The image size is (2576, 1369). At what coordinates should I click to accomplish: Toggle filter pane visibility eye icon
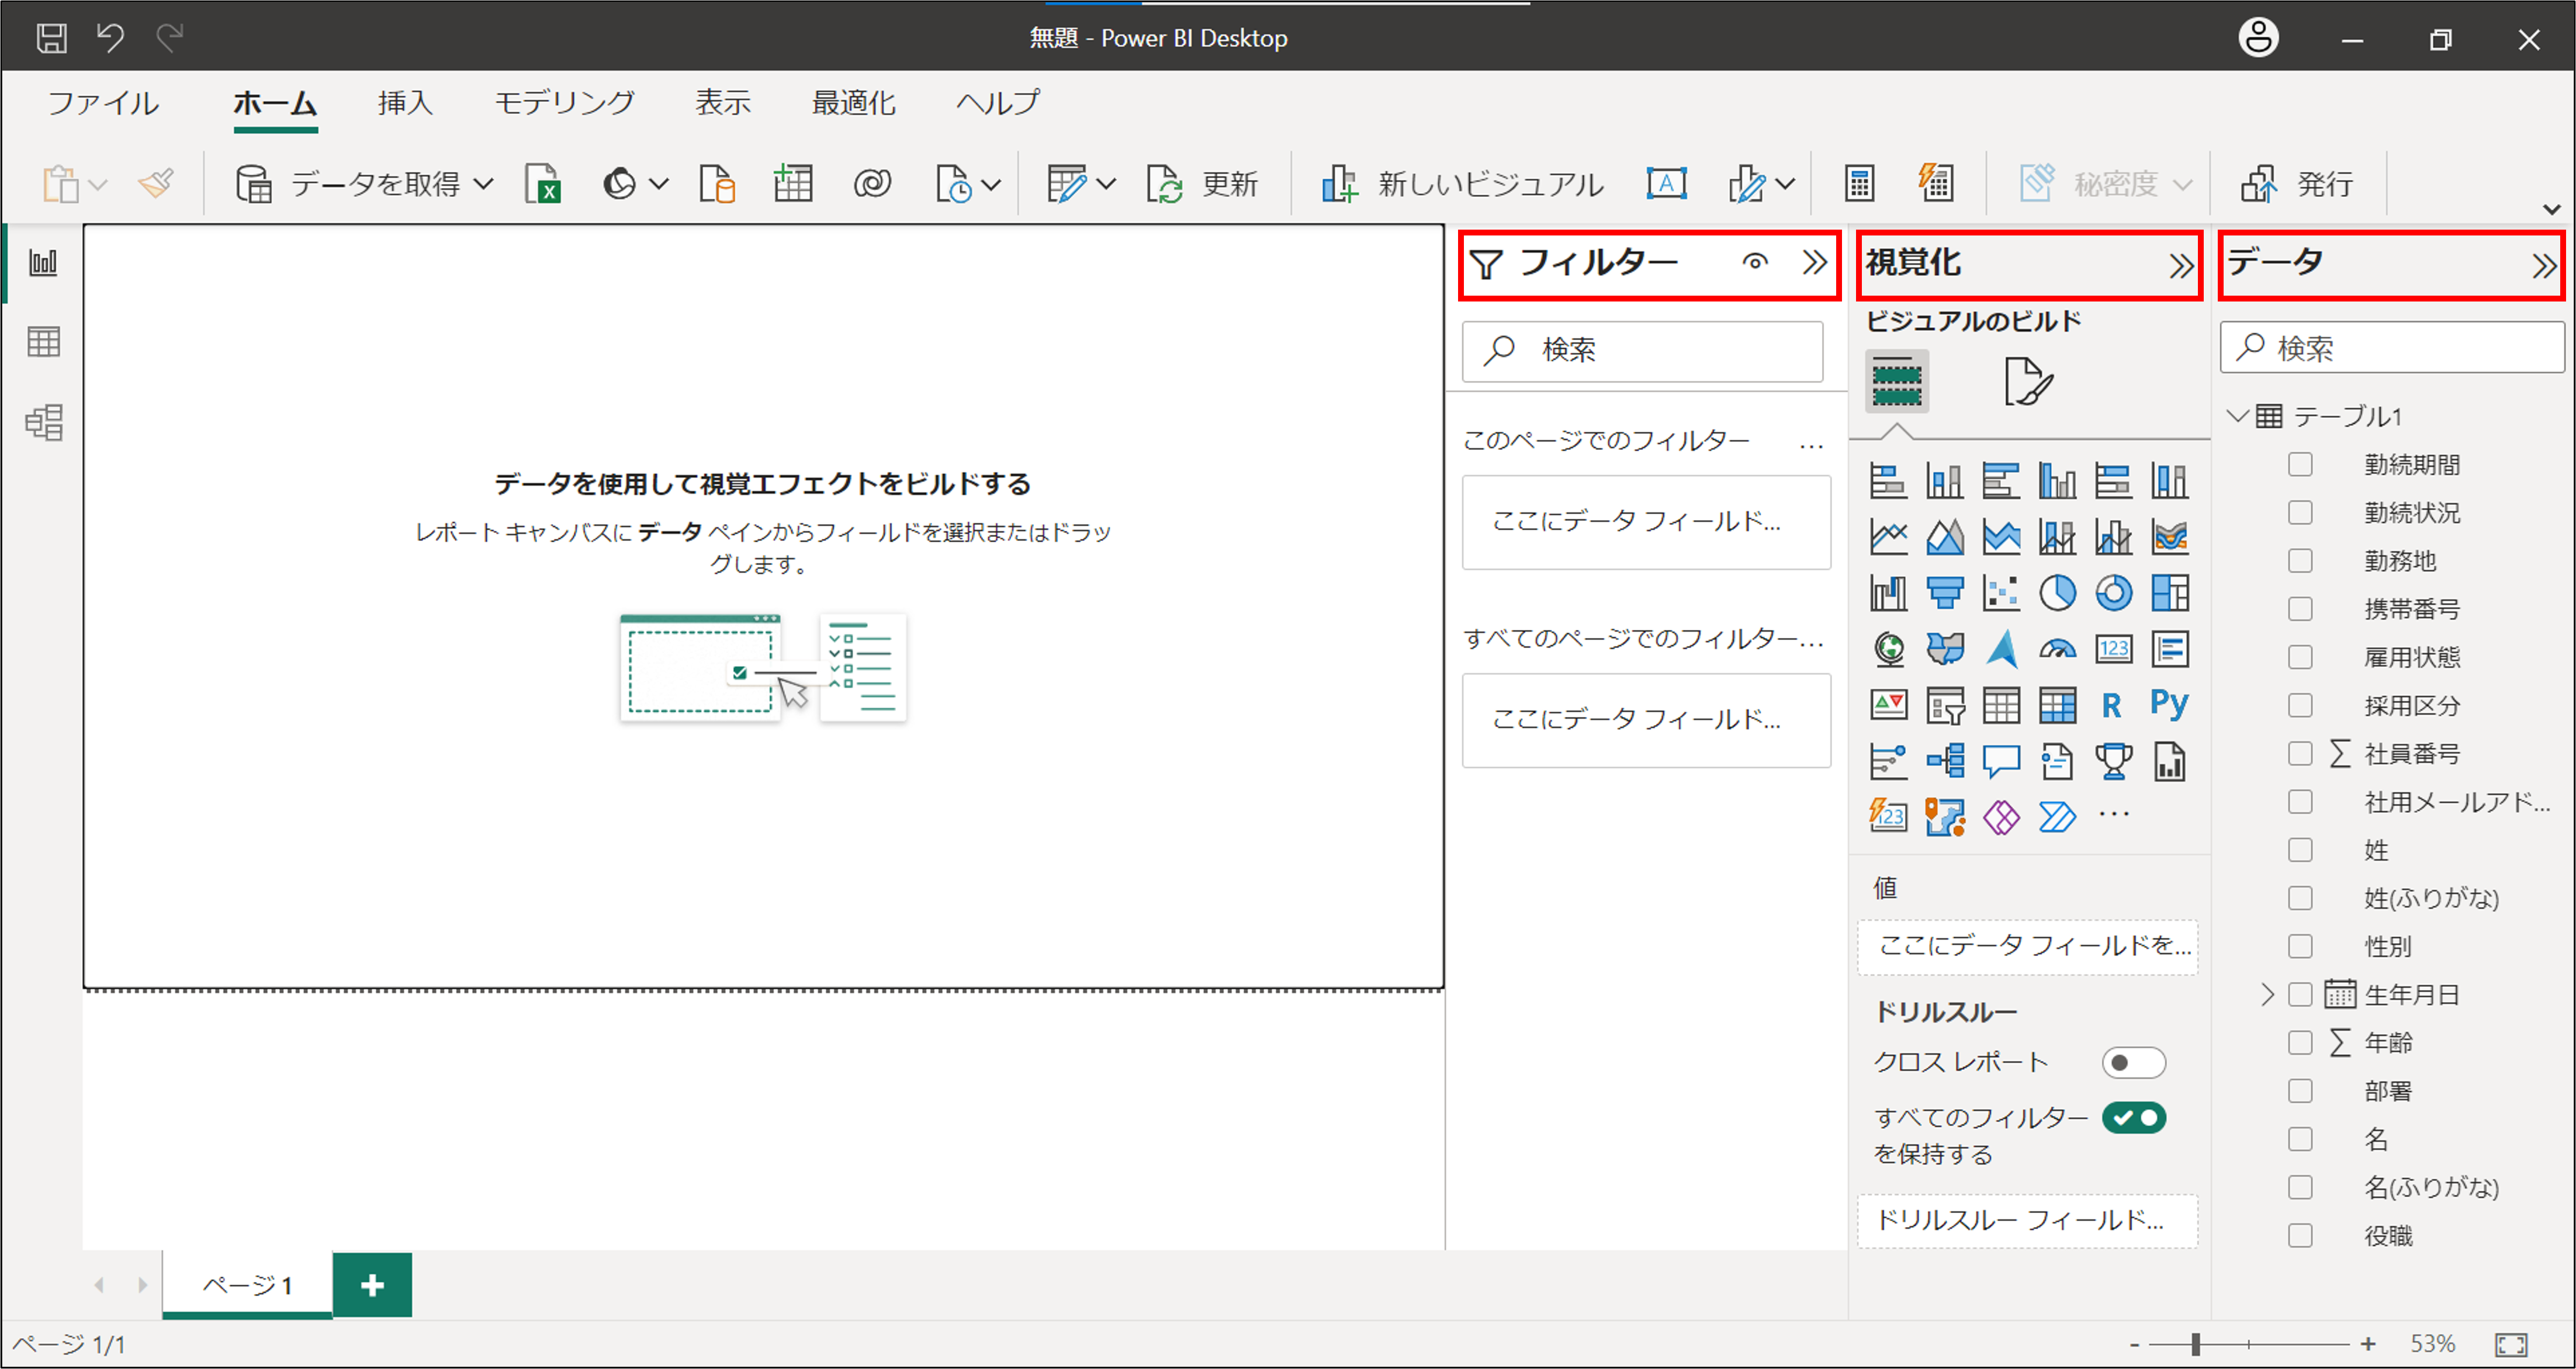tap(1755, 263)
